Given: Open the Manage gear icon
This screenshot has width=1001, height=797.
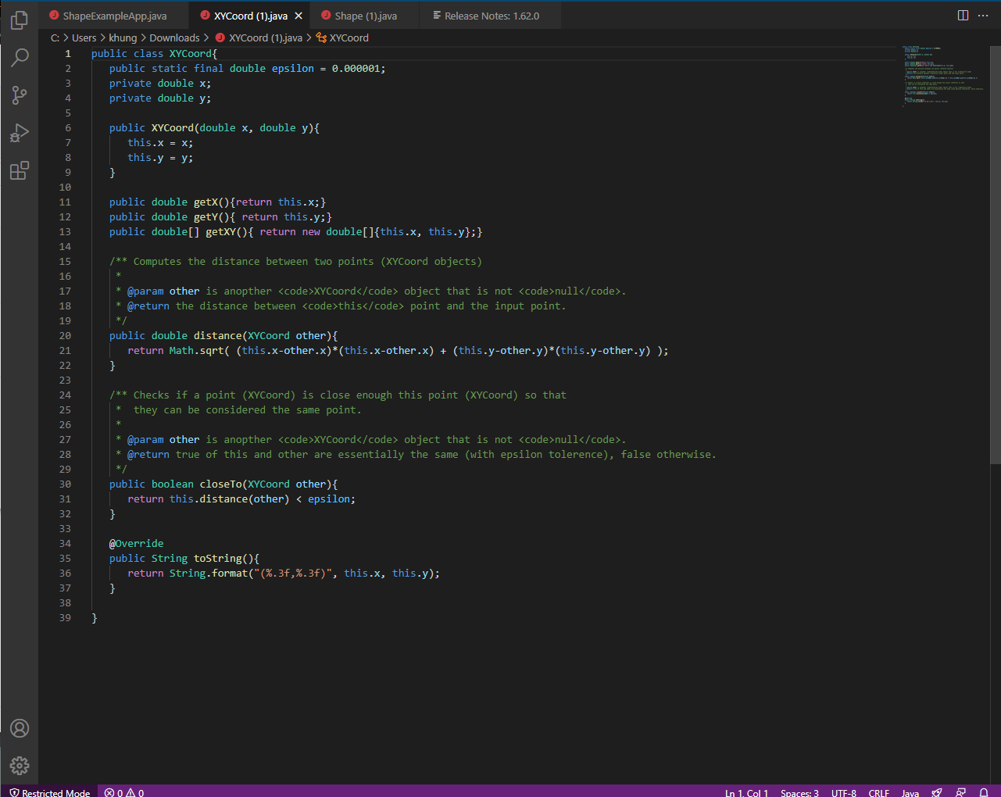Looking at the screenshot, I should coord(20,766).
